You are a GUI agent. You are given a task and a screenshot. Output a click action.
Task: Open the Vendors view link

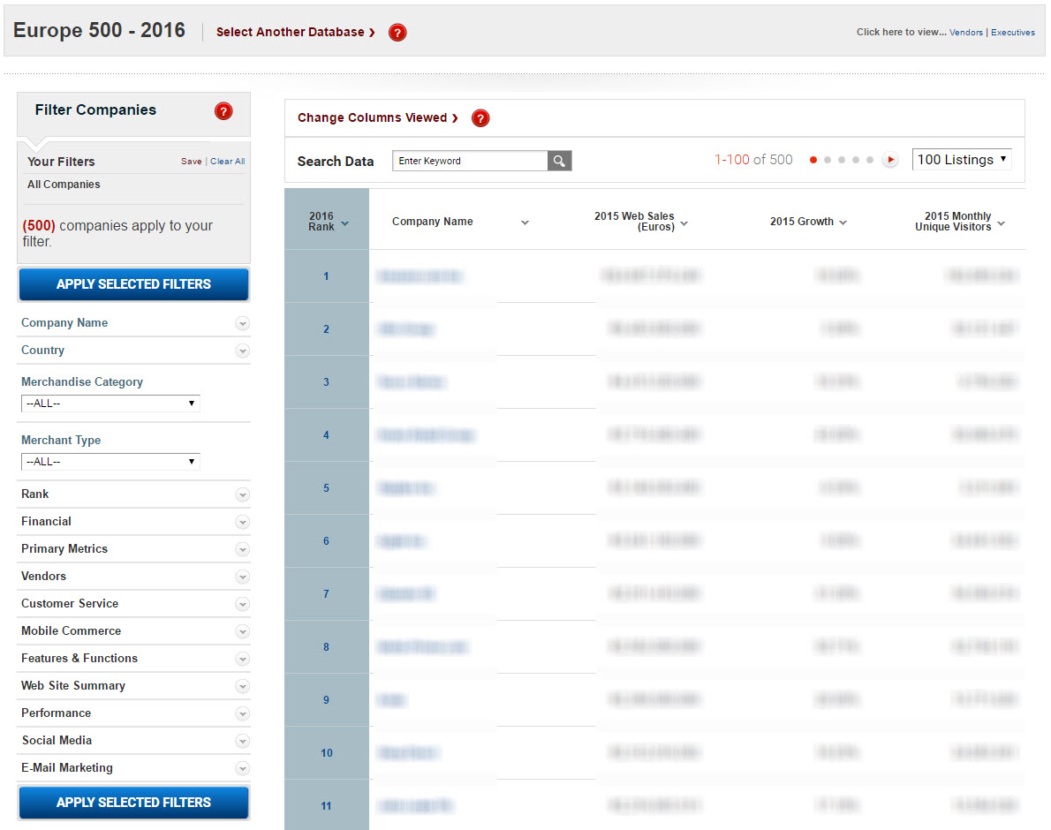tap(966, 32)
